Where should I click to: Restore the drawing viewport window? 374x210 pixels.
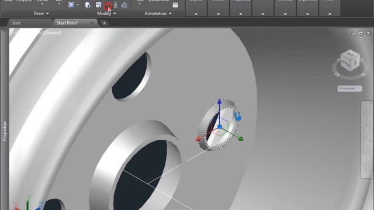click(x=361, y=33)
